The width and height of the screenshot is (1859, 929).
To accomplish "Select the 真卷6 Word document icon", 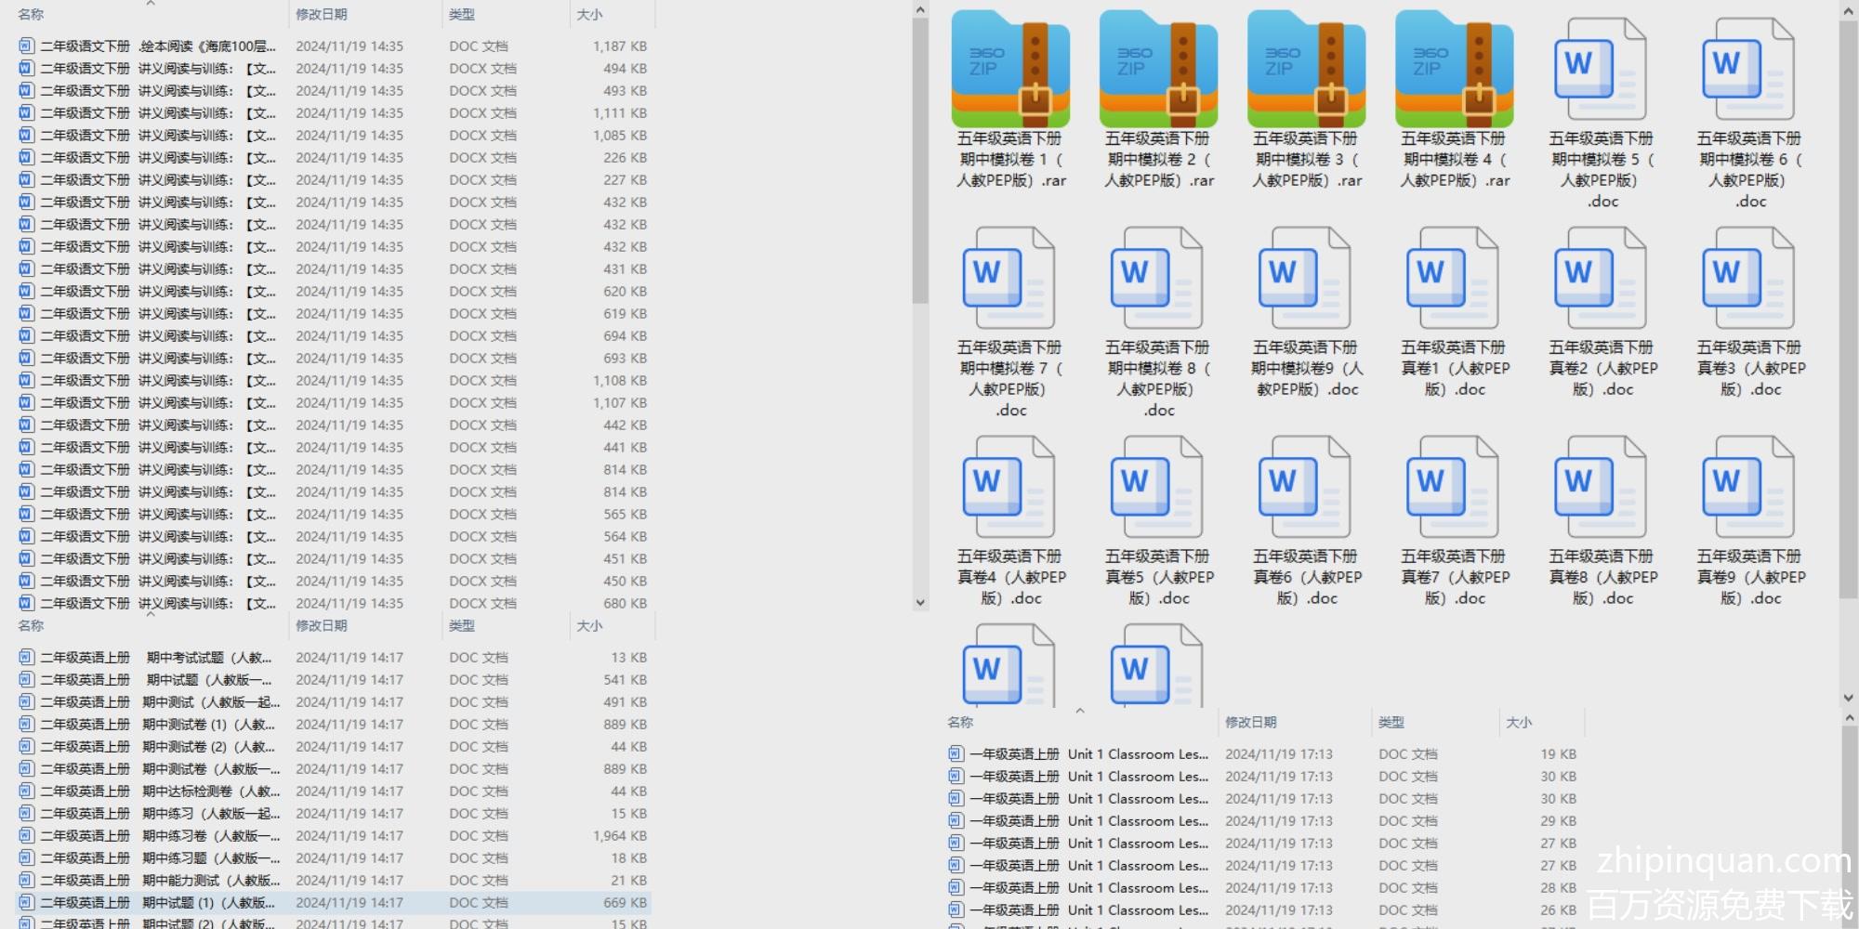I will tap(1305, 488).
